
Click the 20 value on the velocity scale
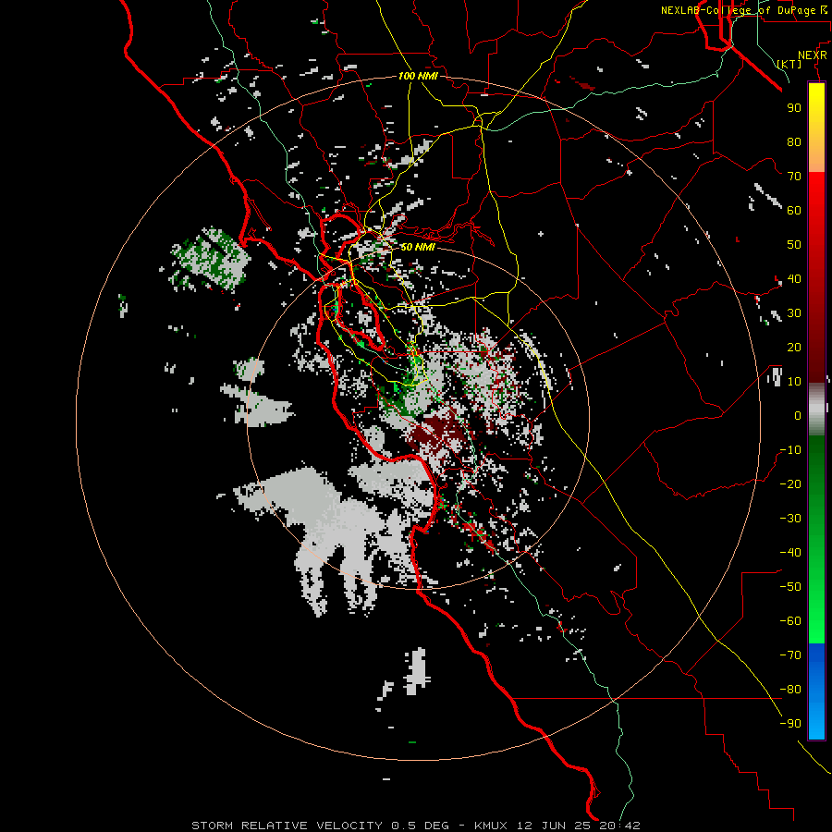794,347
